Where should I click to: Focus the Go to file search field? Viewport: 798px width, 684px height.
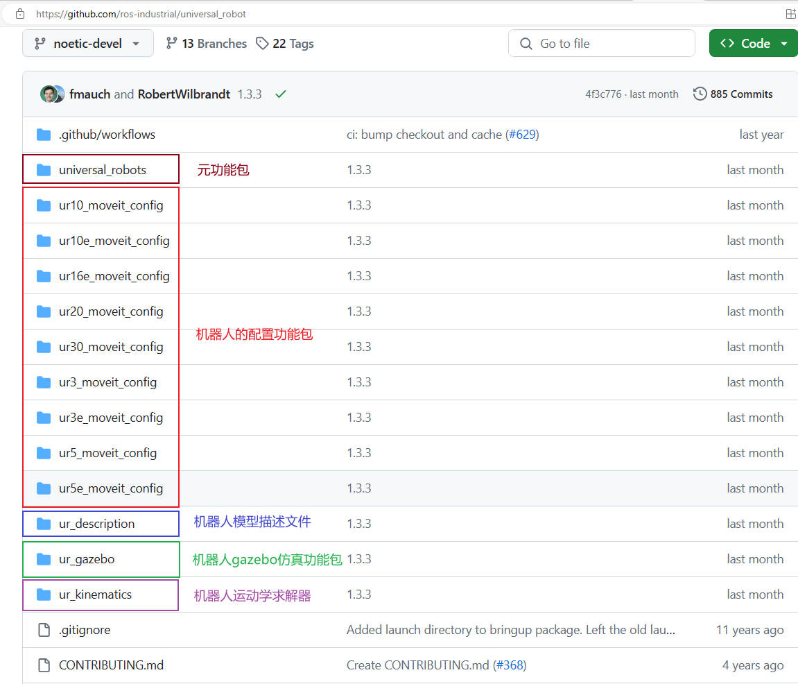(x=602, y=43)
